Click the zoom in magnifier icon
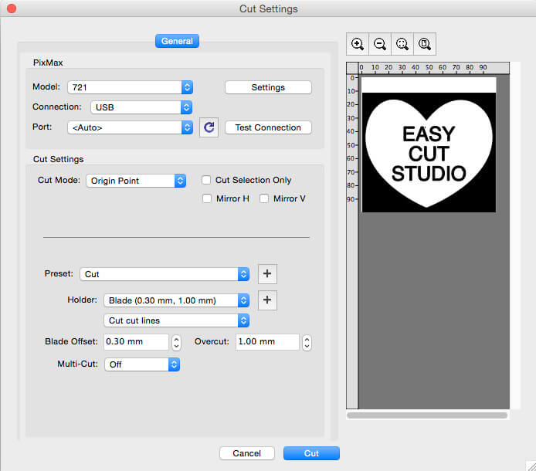 click(x=358, y=45)
